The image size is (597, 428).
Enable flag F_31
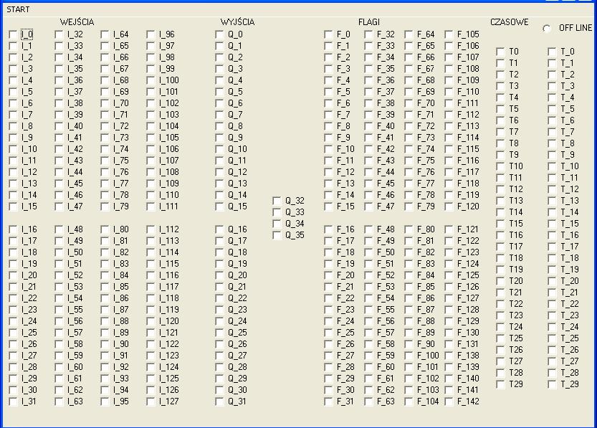[328, 401]
